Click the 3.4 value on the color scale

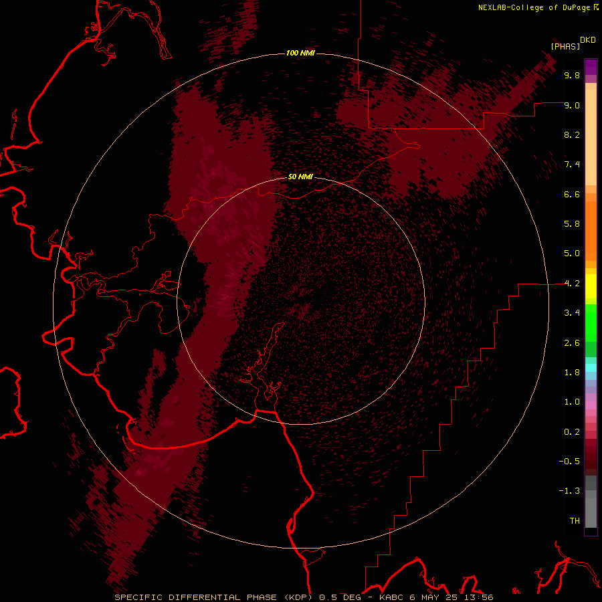[x=572, y=313]
